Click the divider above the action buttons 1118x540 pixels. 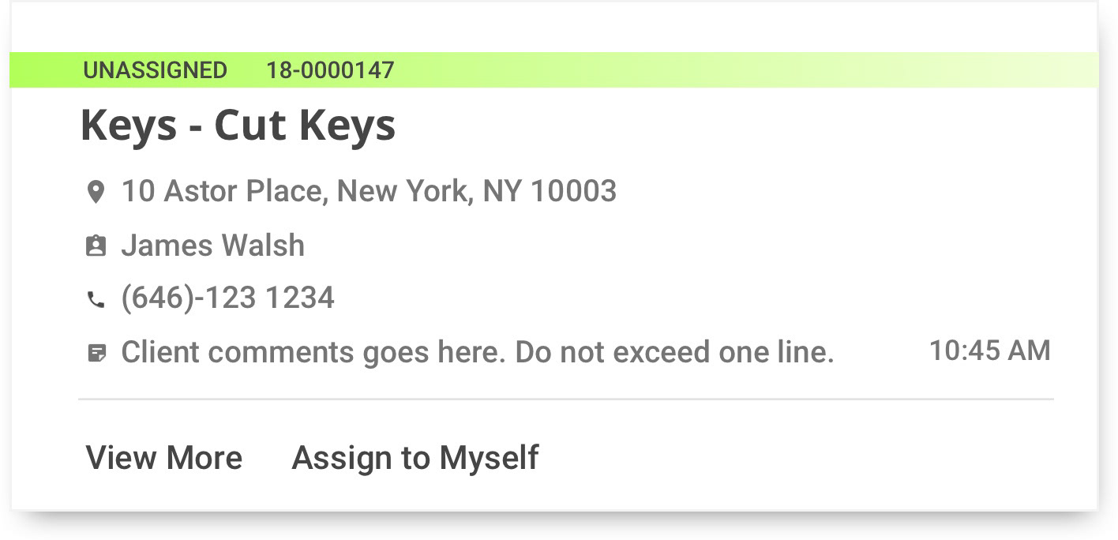(x=566, y=399)
